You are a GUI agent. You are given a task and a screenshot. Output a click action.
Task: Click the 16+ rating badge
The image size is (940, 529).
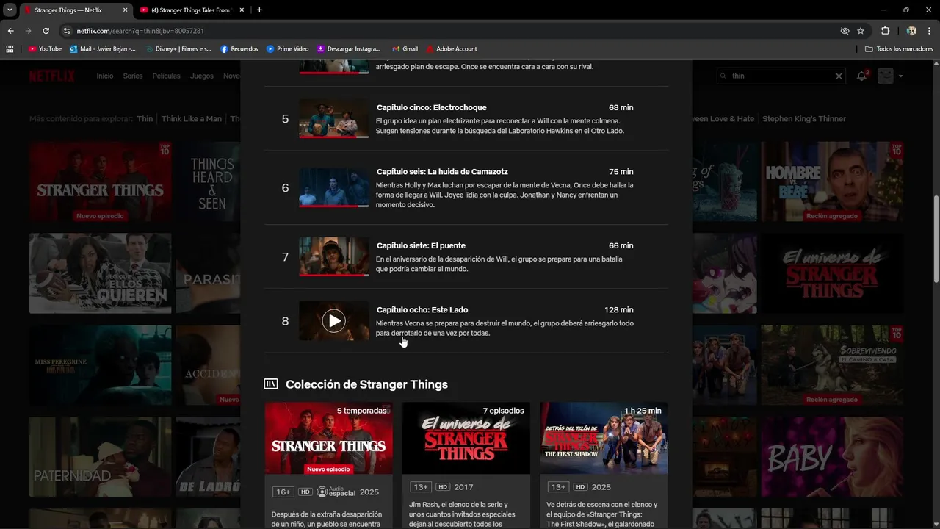[x=283, y=492]
